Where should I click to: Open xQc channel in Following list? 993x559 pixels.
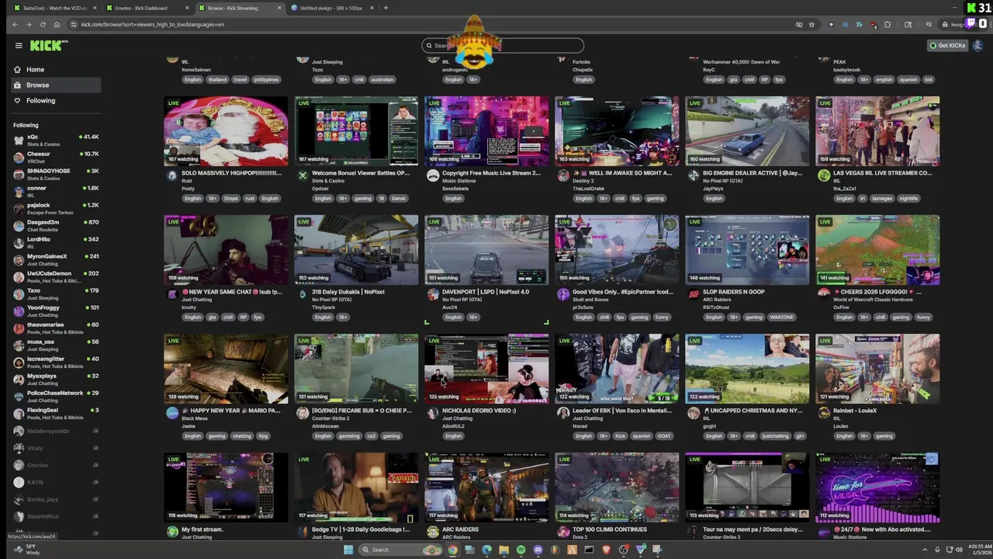pyautogui.click(x=56, y=140)
